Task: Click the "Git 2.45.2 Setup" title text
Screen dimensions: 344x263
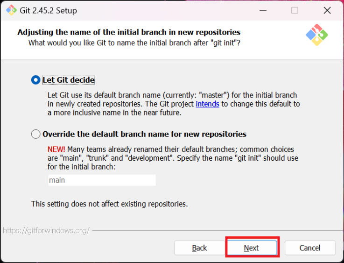Action: 48,11
